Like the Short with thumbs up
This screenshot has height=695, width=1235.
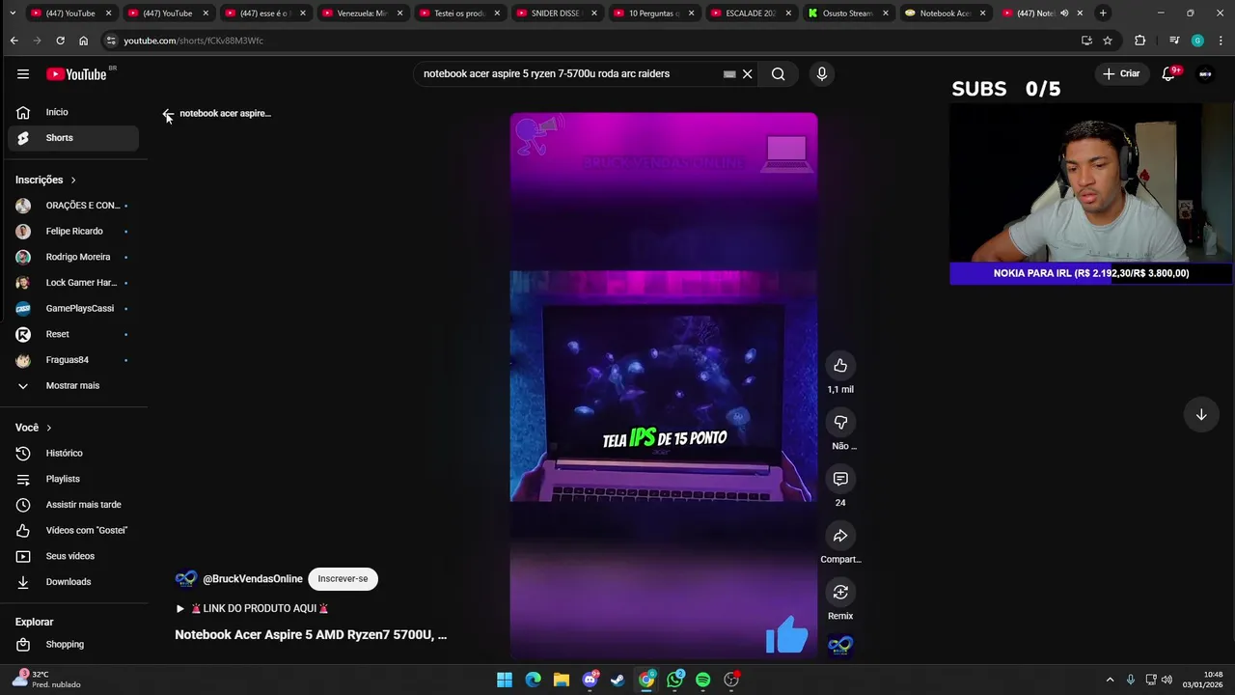840,366
